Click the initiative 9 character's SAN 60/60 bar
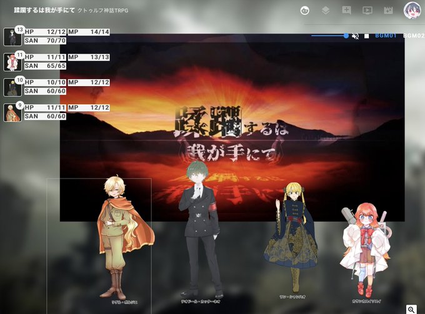Screen dimensions: 425x314 click(x=45, y=116)
